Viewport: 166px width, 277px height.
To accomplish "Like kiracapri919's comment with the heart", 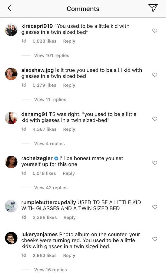I will [x=155, y=31].
